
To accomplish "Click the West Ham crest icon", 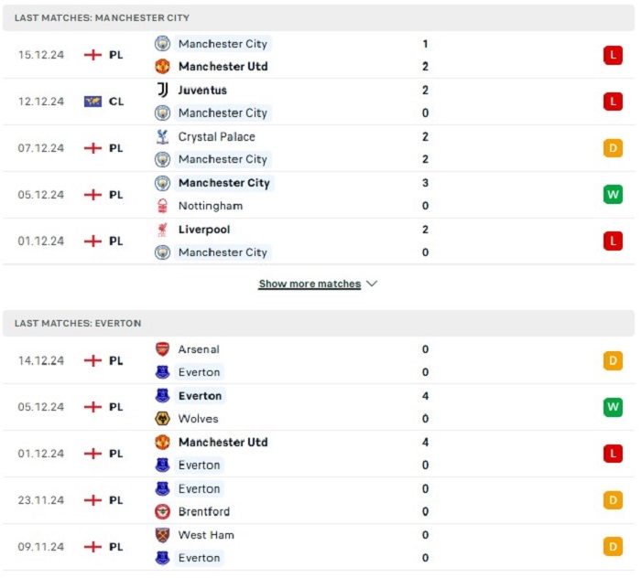I will [162, 535].
